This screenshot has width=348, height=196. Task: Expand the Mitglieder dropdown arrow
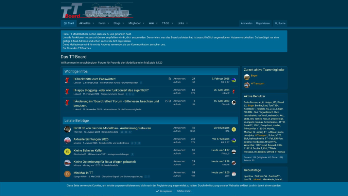pos(143,23)
